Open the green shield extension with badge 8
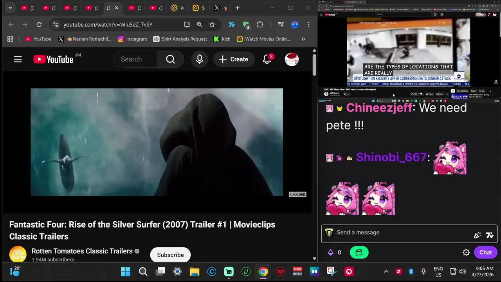501x282 pixels. 246,25
